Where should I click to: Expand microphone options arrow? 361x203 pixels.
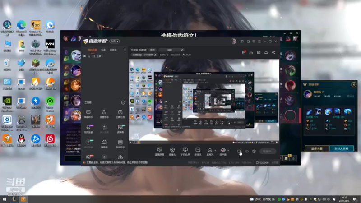coord(215,151)
